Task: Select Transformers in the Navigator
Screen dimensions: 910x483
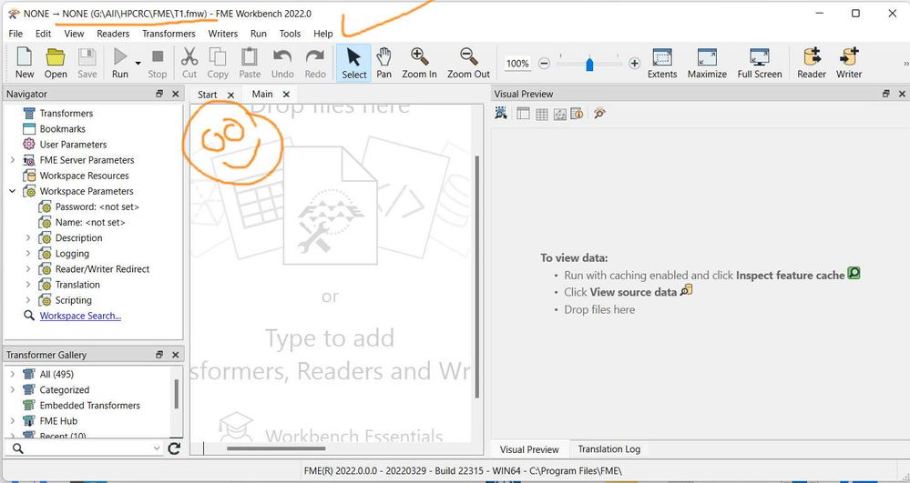Action: pos(66,113)
